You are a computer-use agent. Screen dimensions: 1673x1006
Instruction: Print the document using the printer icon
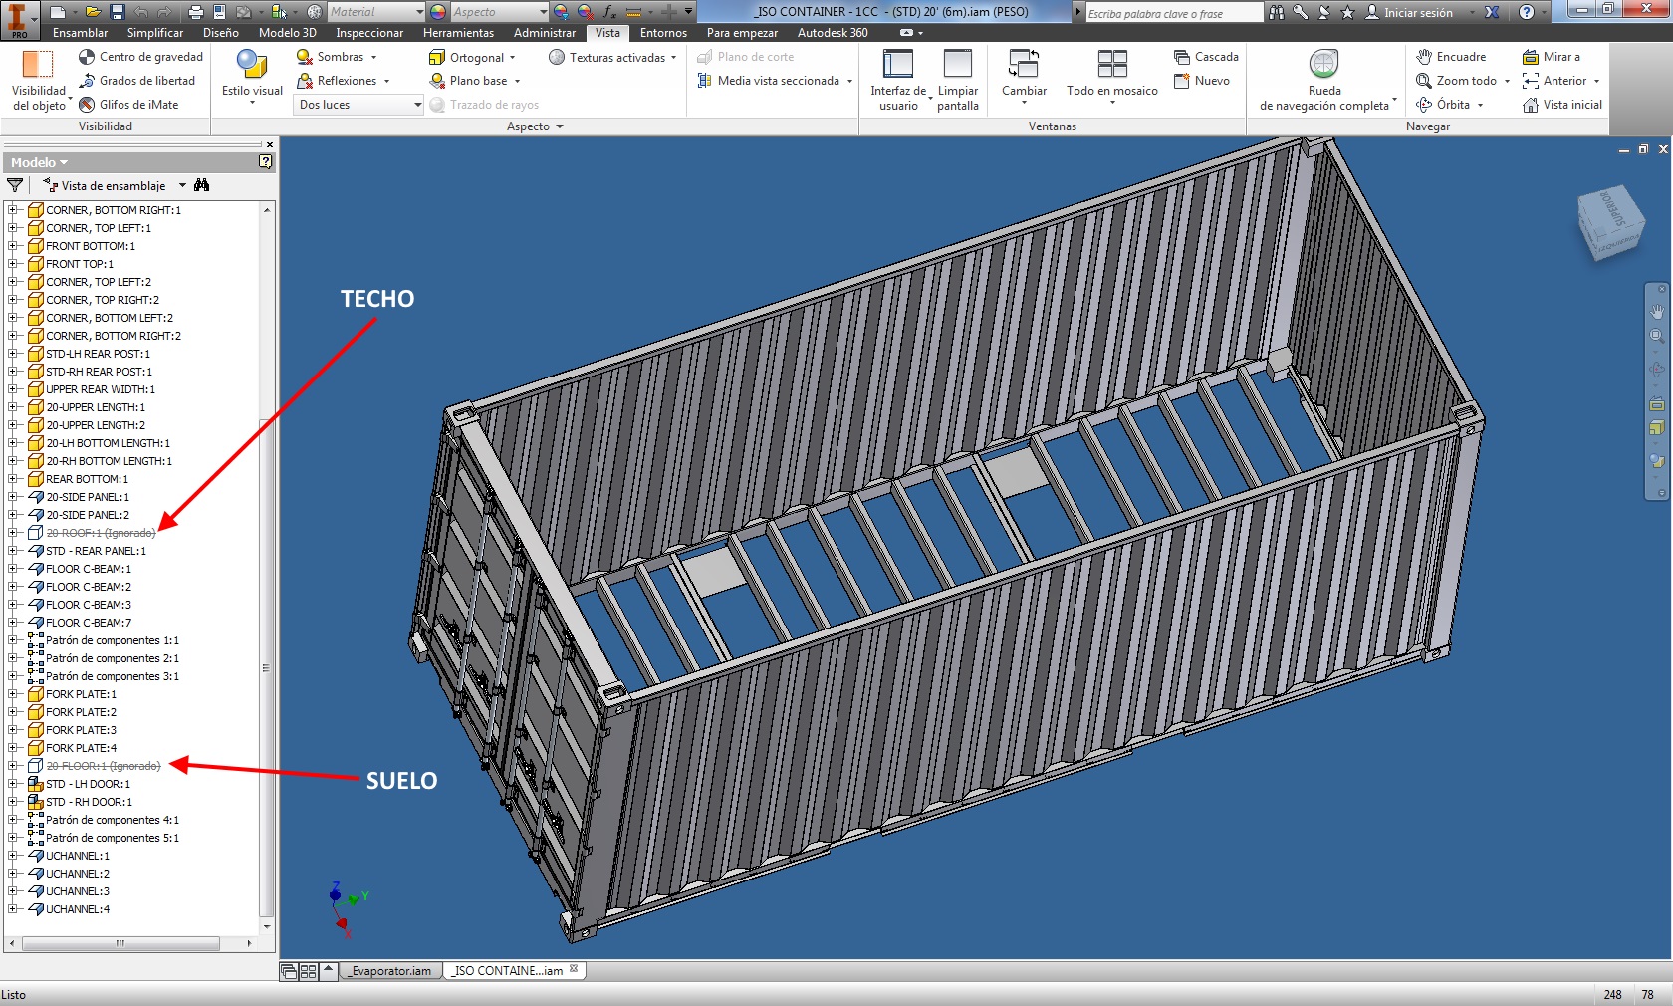pyautogui.click(x=195, y=12)
